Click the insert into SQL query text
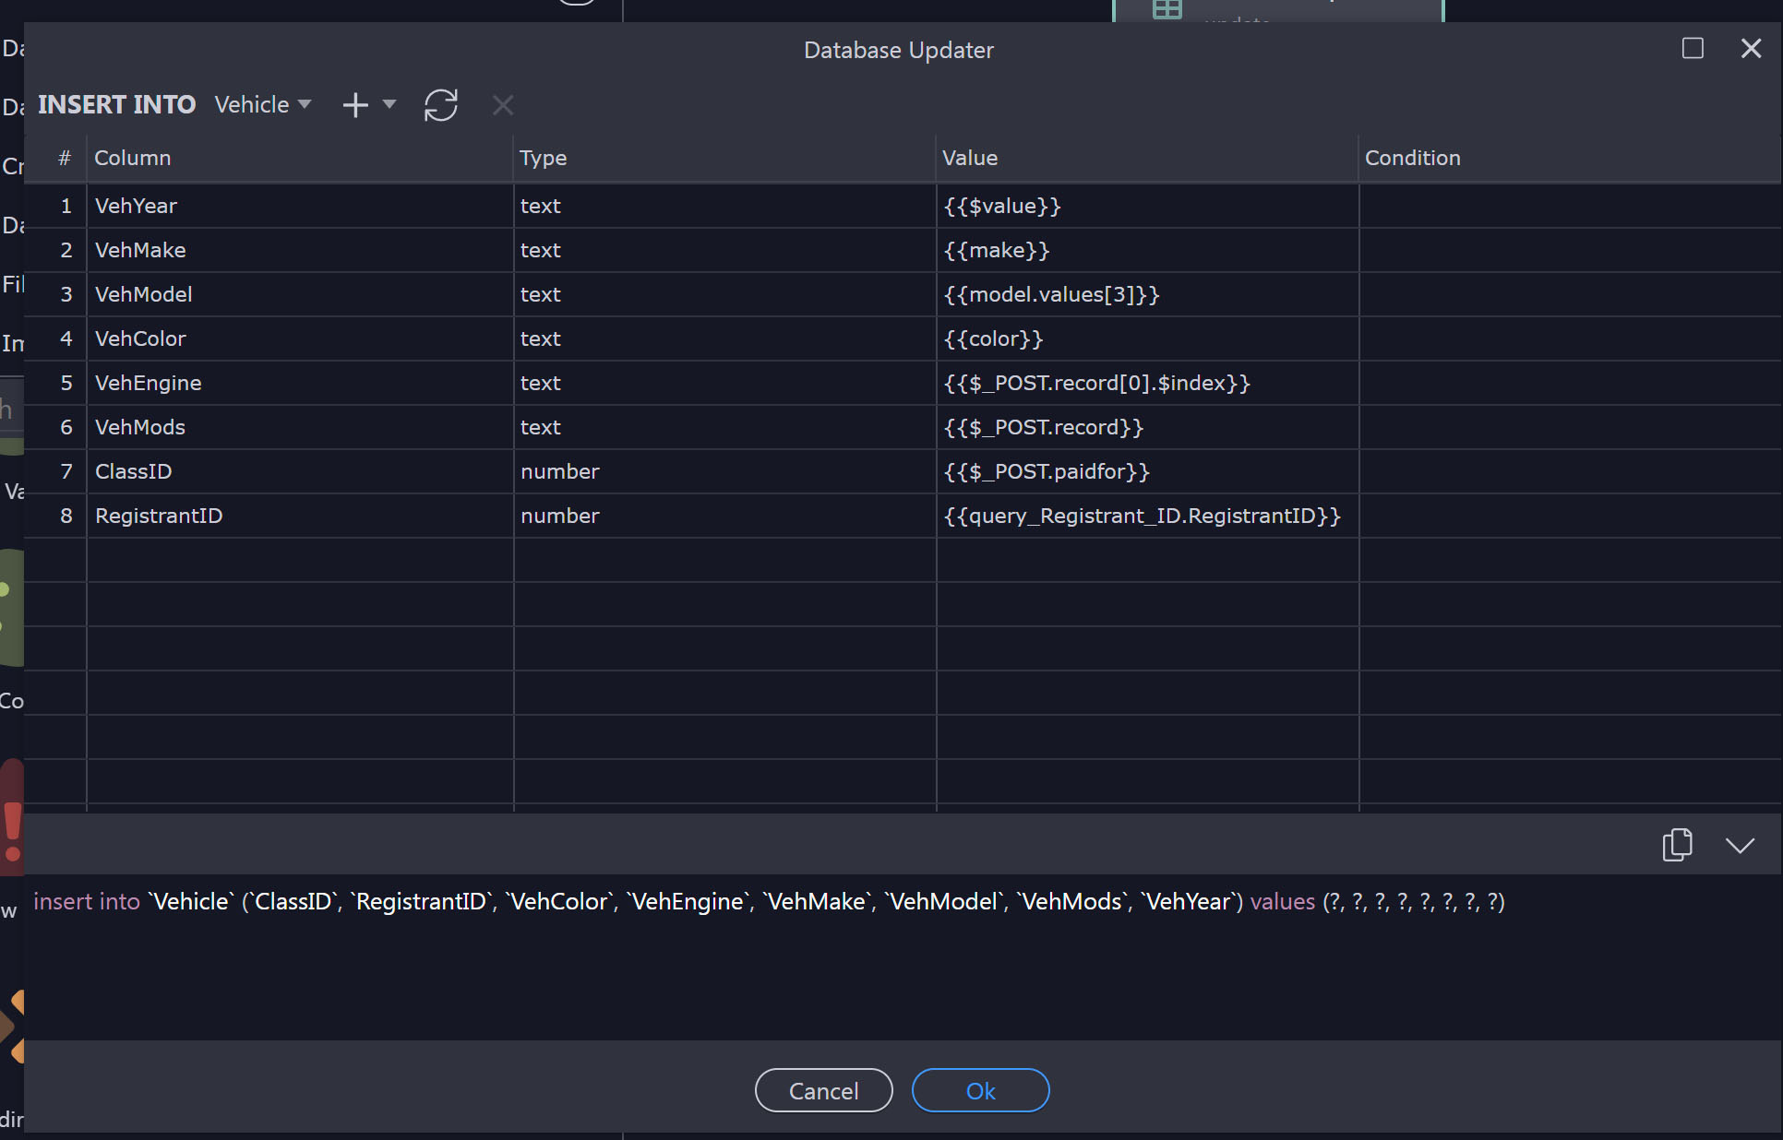Screen dimensions: 1783x1140 (x=769, y=901)
